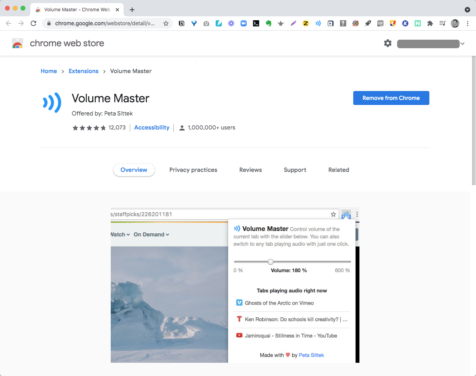Open Web Store settings gear
This screenshot has height=376, width=476.
(x=387, y=43)
